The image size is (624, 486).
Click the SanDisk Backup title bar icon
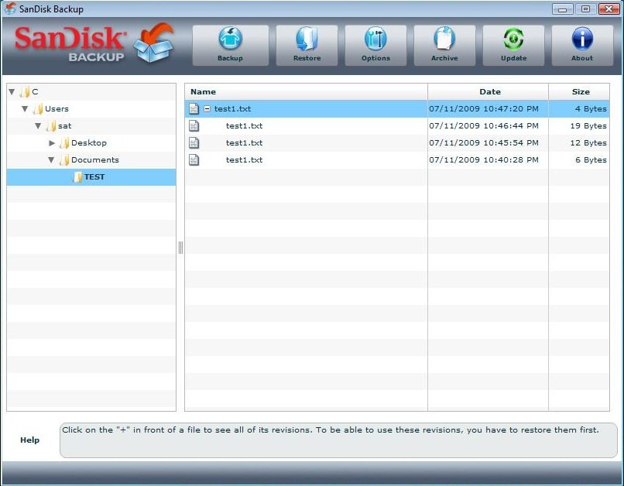click(x=10, y=9)
